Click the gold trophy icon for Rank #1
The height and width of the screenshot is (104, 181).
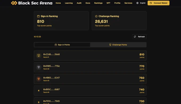(x=39, y=55)
